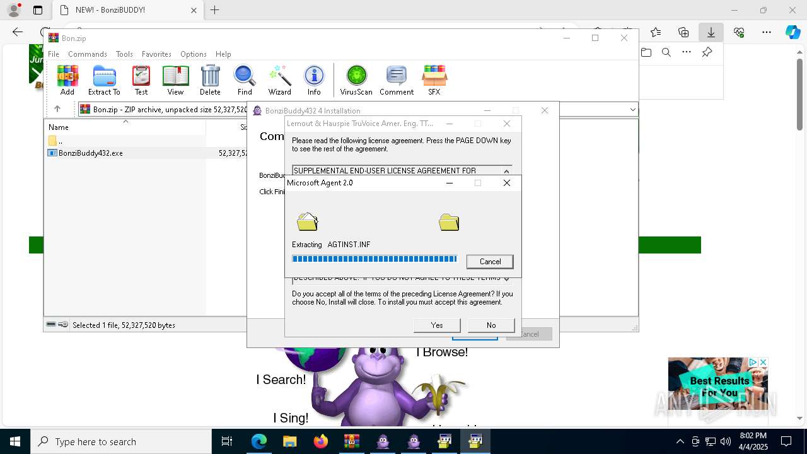Open the browser profile avatar
This screenshot has width=807, height=454.
[14, 10]
